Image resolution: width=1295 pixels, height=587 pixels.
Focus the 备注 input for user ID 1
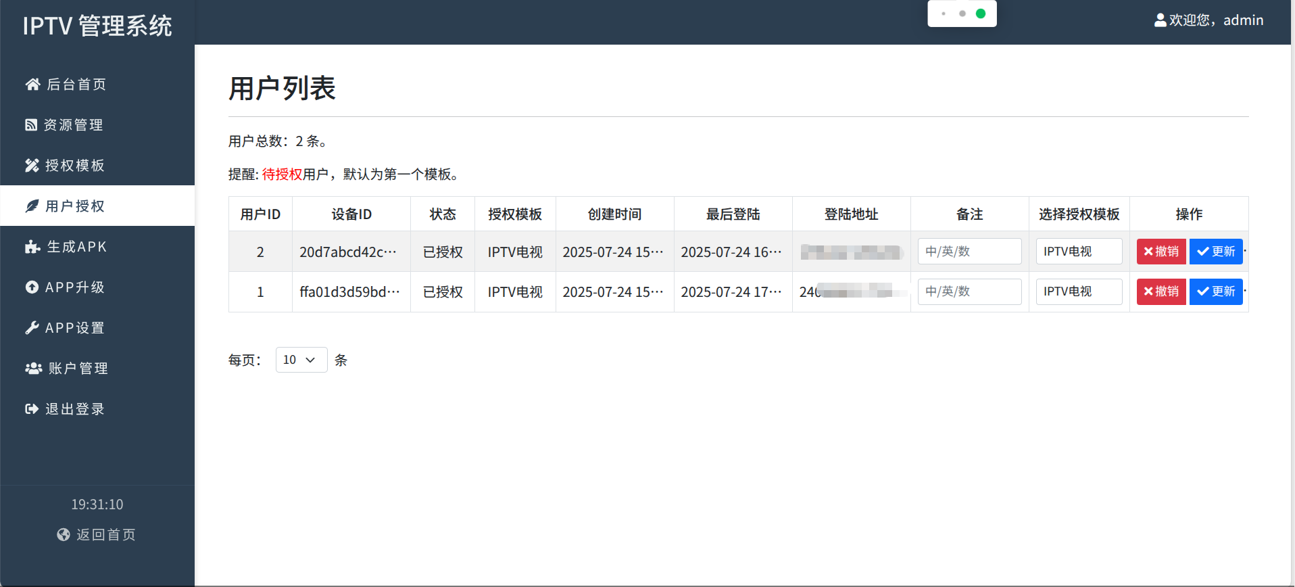coord(969,291)
